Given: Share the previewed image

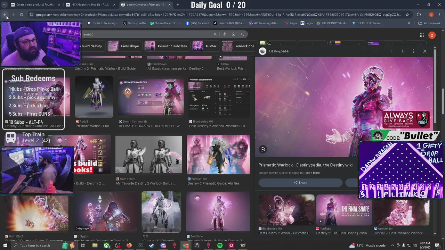Looking at the screenshot, I should coord(300,183).
